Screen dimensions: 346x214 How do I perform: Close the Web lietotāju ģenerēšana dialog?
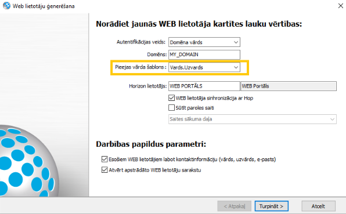pyautogui.click(x=341, y=6)
